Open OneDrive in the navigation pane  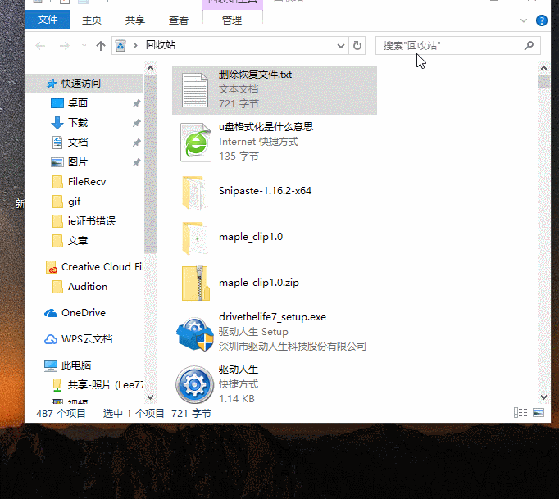click(x=83, y=313)
